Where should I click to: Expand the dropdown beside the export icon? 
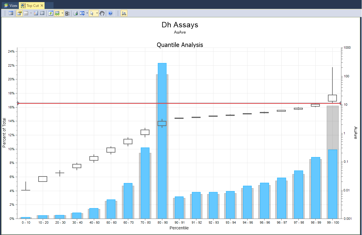click(87, 13)
